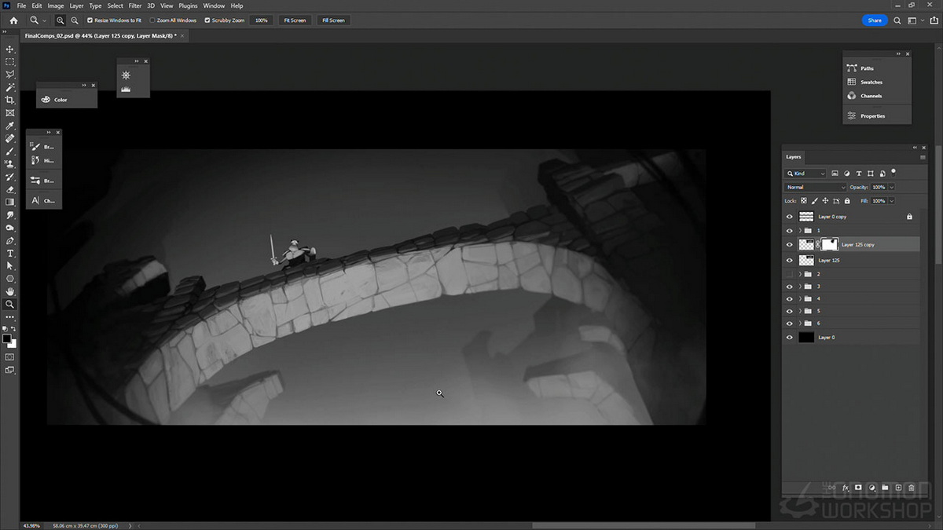
Task: Select the Clone Stamp tool
Action: (x=10, y=164)
